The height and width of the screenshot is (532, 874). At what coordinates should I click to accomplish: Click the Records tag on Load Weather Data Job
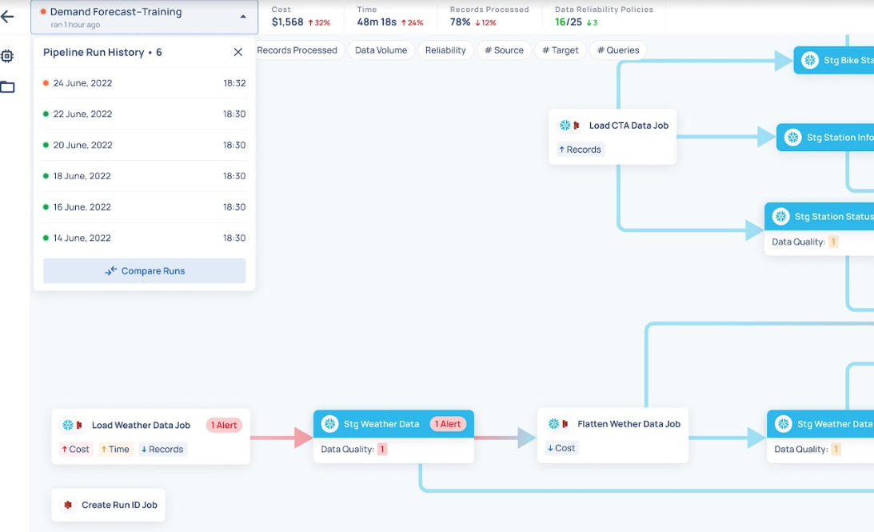tap(162, 449)
